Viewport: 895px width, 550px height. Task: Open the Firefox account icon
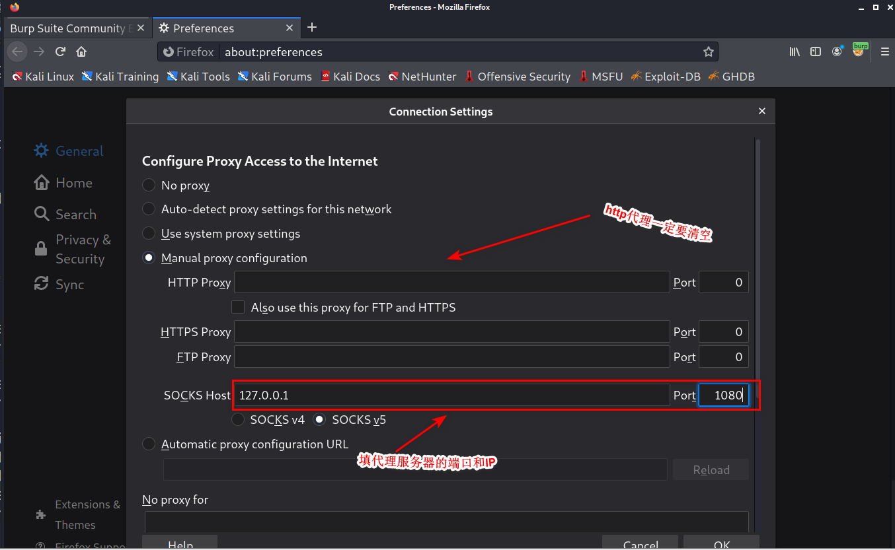pyautogui.click(x=837, y=52)
